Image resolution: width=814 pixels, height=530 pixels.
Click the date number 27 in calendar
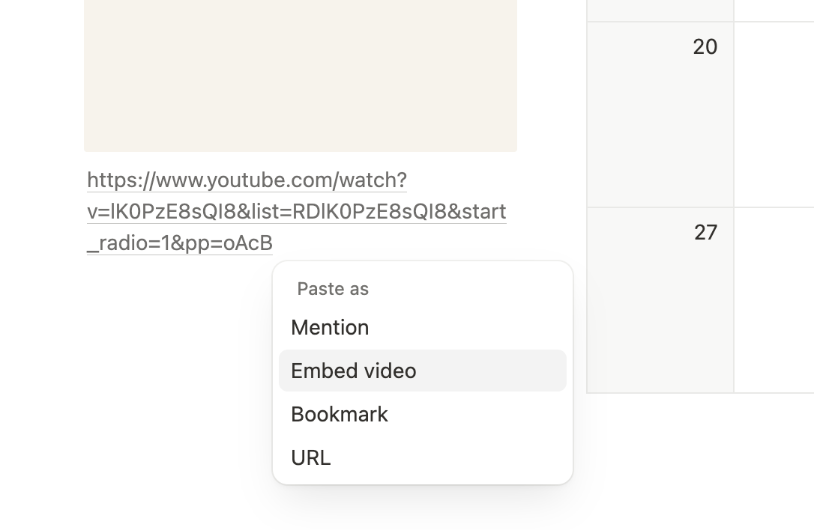coord(705,232)
